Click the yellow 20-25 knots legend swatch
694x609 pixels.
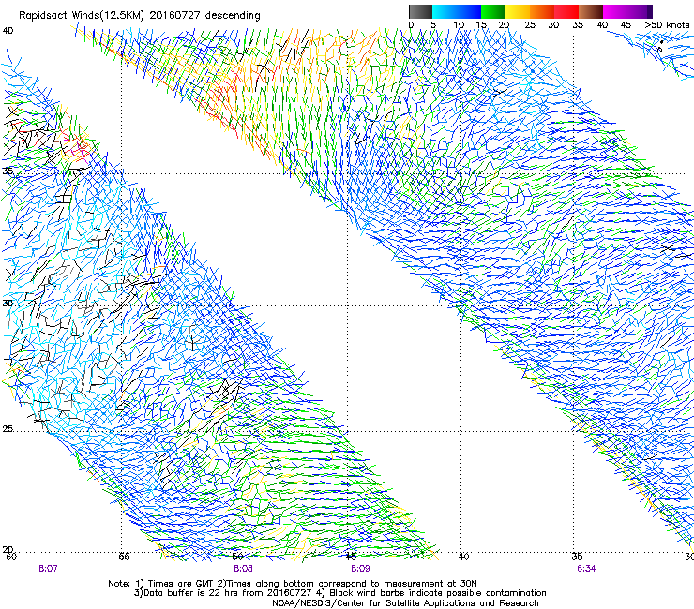(518, 11)
